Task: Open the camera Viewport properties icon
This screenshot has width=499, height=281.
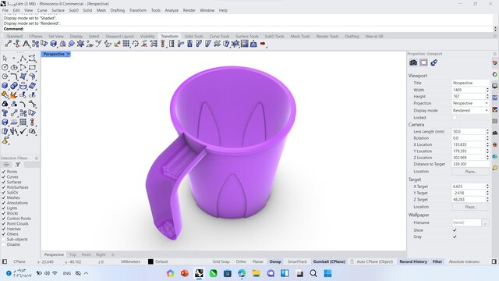Action: coord(413,62)
